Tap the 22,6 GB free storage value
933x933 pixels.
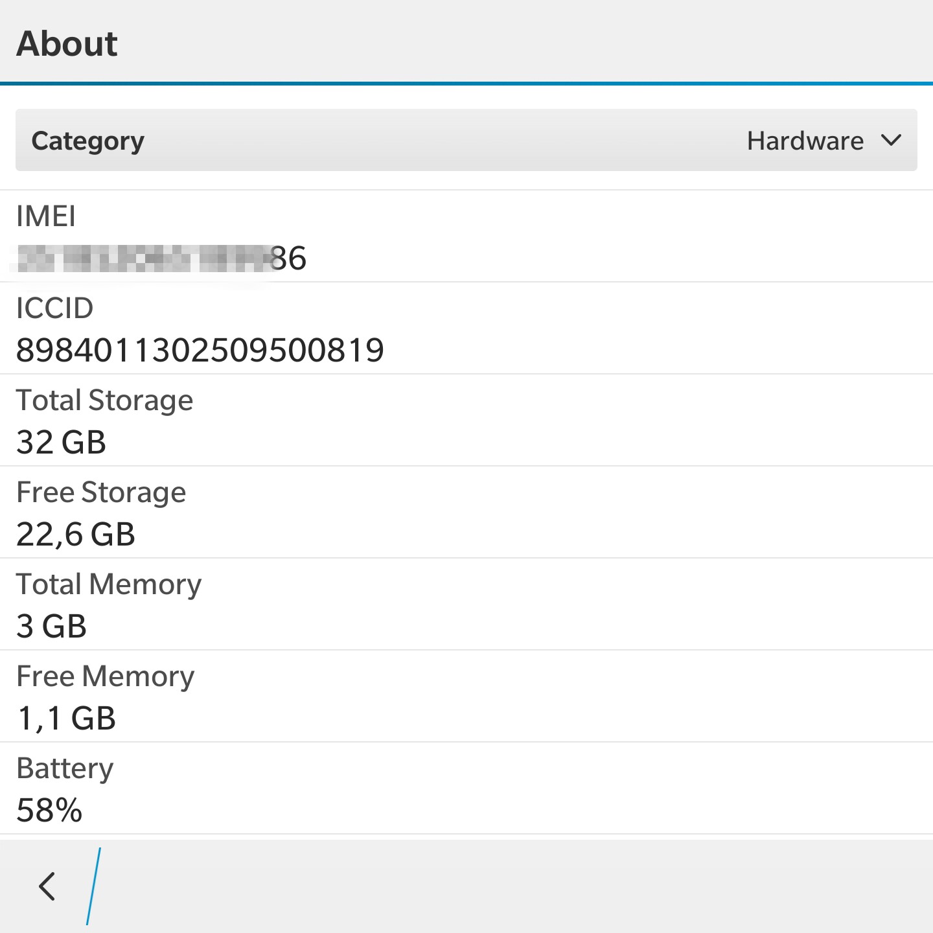click(76, 535)
